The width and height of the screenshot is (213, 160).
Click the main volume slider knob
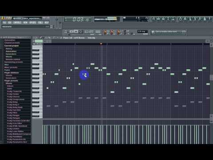[57, 20]
